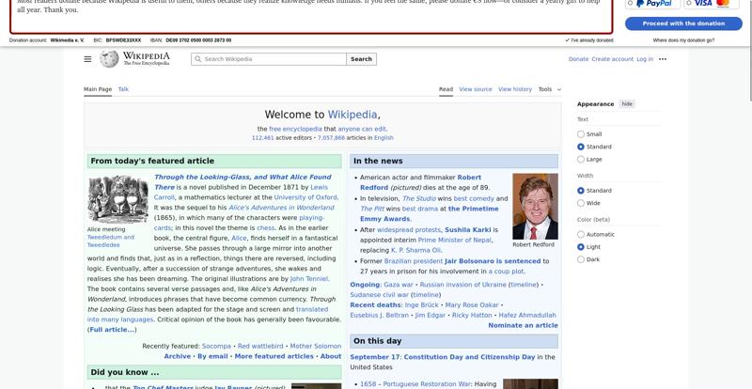The height and width of the screenshot is (389, 752).
Task: Switch to Dark color mode
Action: coord(581,259)
